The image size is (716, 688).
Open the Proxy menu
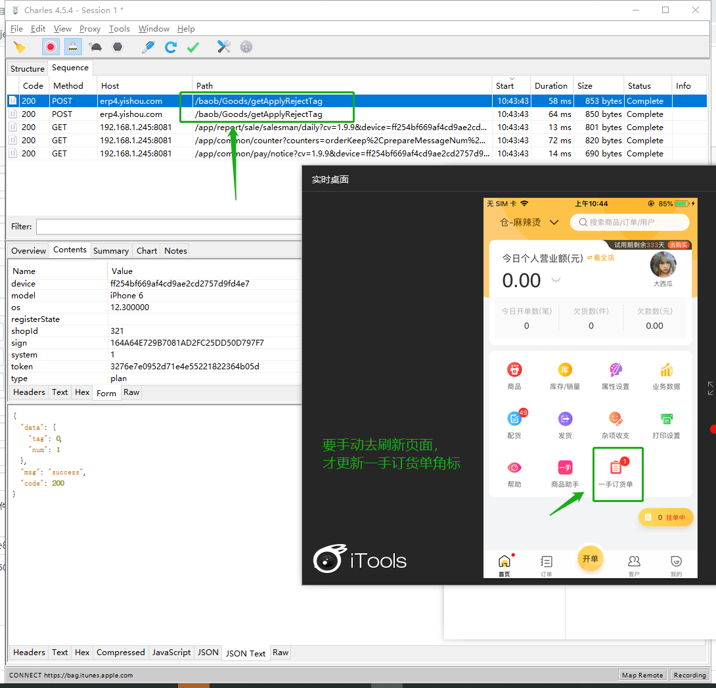coord(90,29)
